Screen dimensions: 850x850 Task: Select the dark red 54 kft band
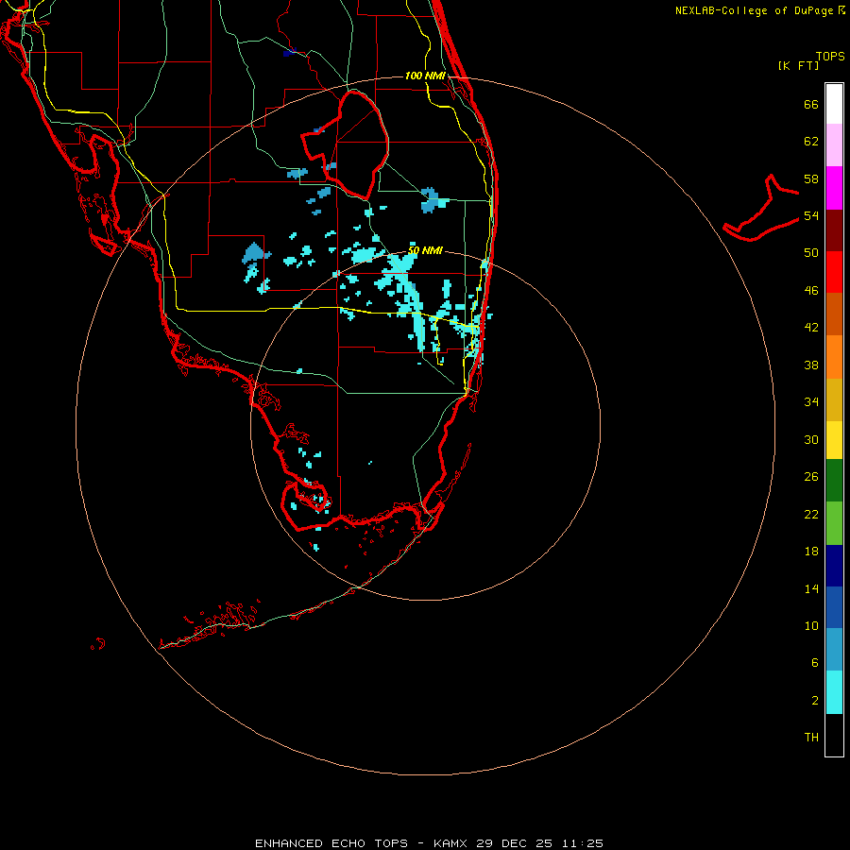[834, 229]
